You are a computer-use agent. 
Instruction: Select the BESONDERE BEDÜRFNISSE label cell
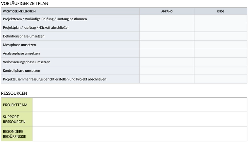coord(17,134)
